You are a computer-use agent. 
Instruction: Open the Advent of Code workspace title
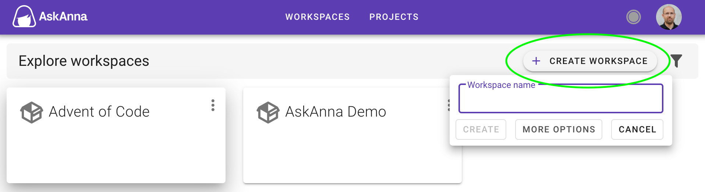point(99,111)
